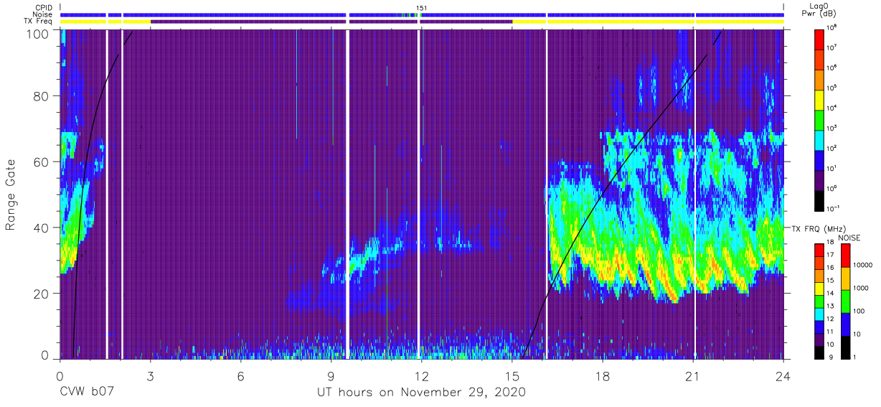
Task: Select the yellow band in TX FRQ colorbar
Action: tap(819, 289)
